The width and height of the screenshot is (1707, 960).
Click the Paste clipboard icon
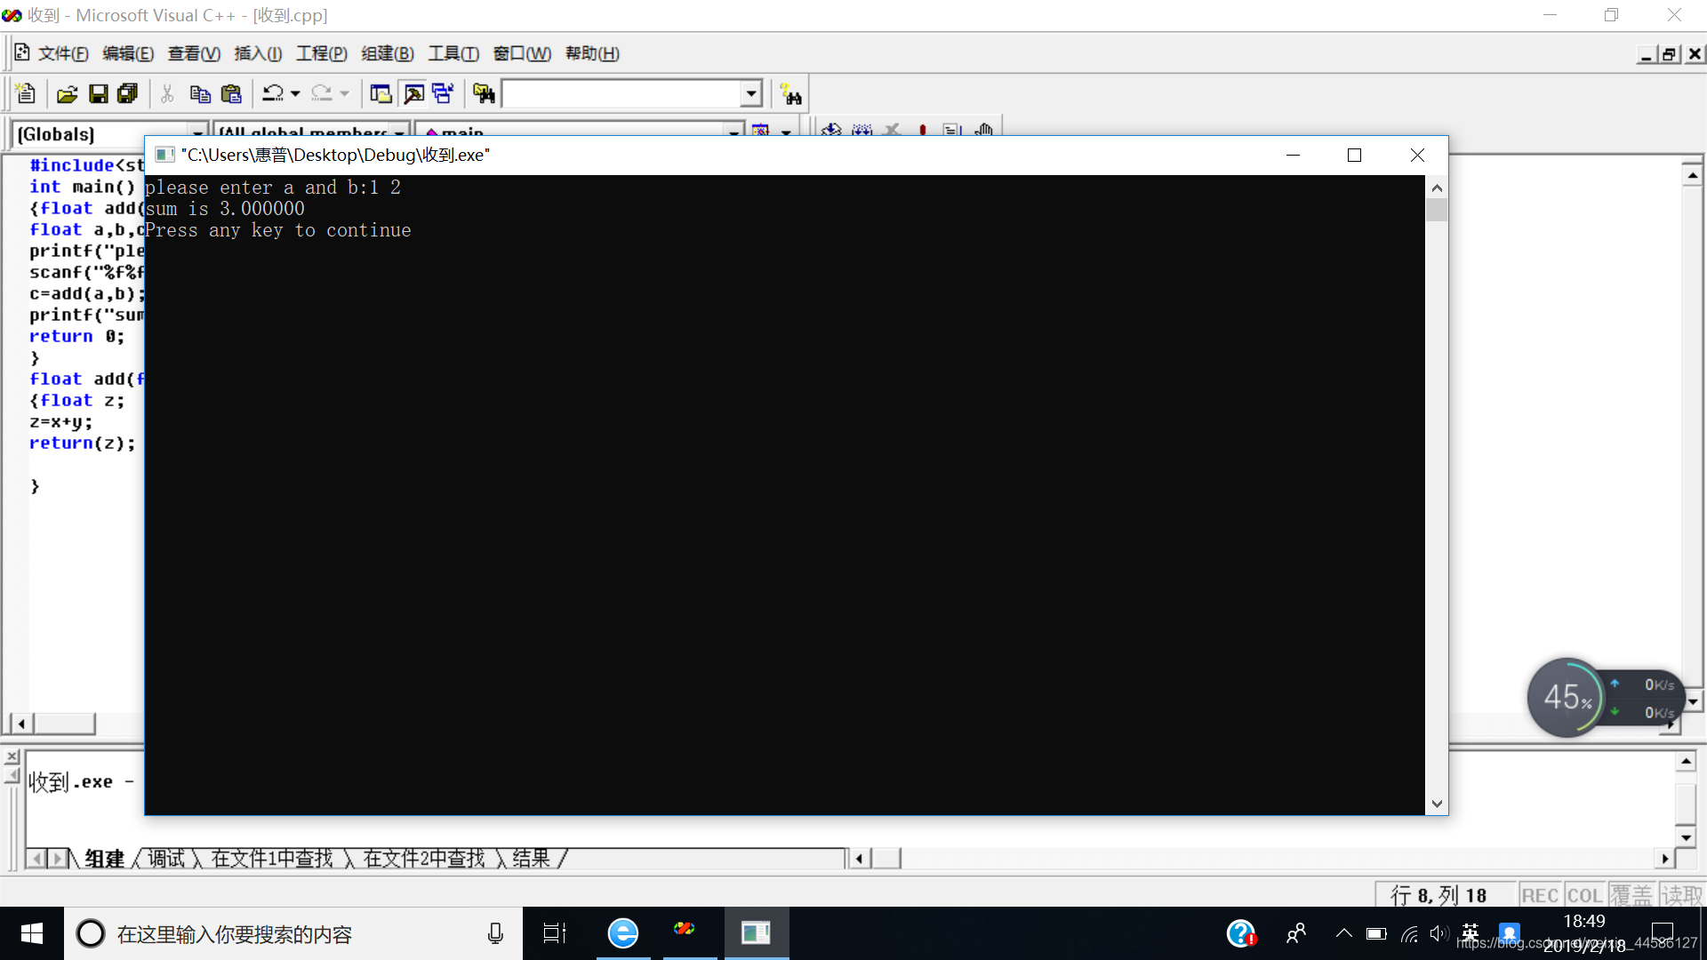tap(231, 93)
